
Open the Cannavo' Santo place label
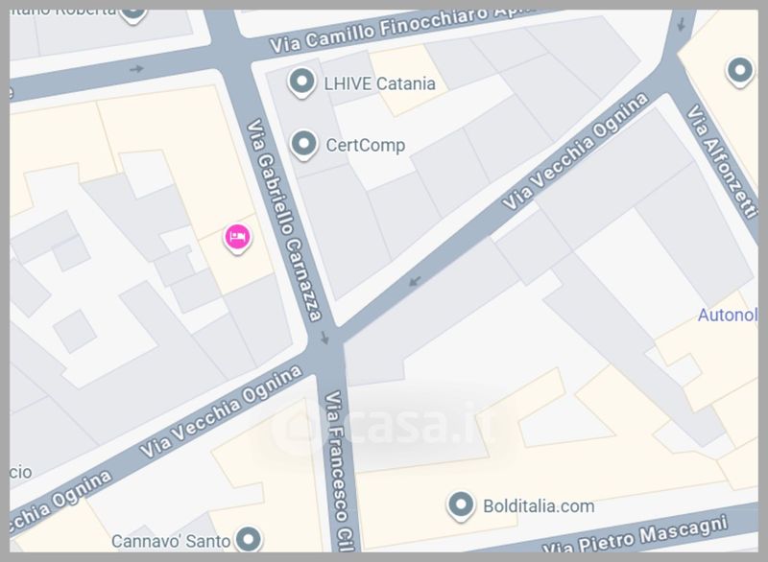pos(171,541)
